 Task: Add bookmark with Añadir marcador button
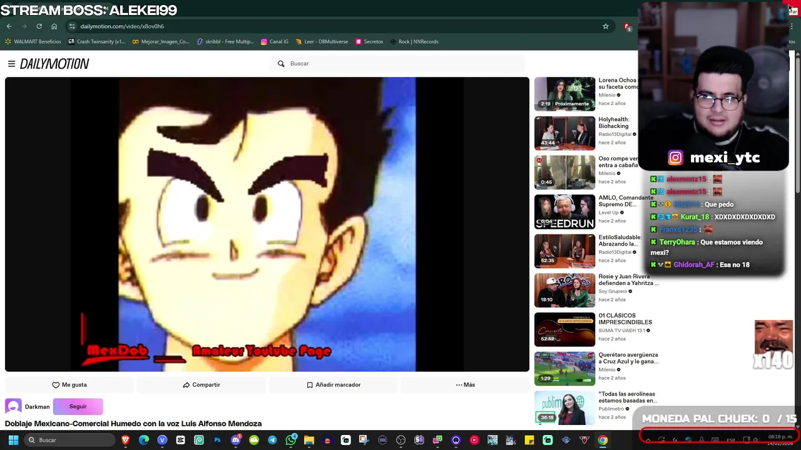point(333,385)
